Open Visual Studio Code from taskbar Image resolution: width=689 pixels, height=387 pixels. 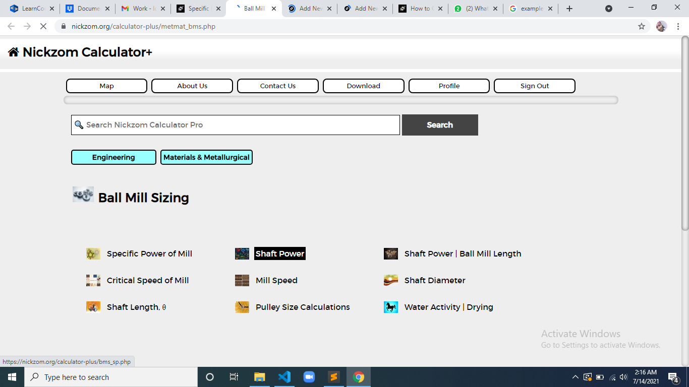[284, 377]
